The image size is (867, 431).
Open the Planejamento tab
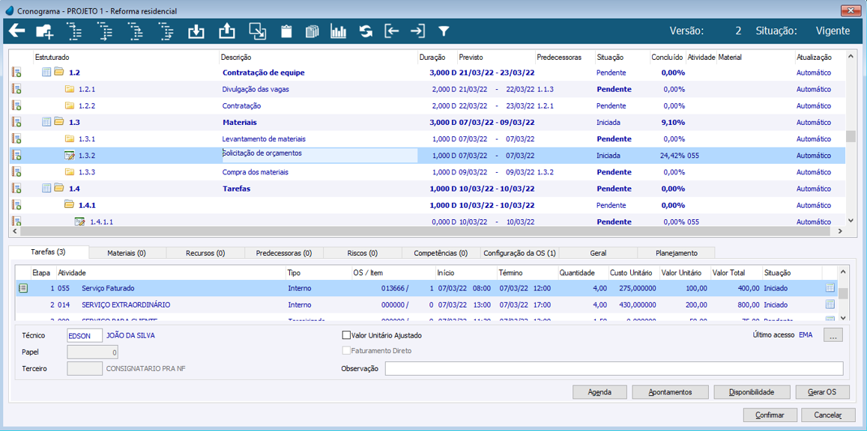676,253
